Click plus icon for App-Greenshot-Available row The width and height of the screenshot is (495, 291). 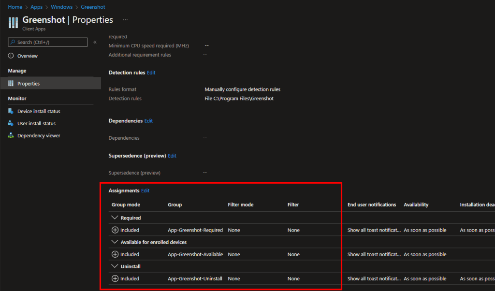pyautogui.click(x=115, y=254)
